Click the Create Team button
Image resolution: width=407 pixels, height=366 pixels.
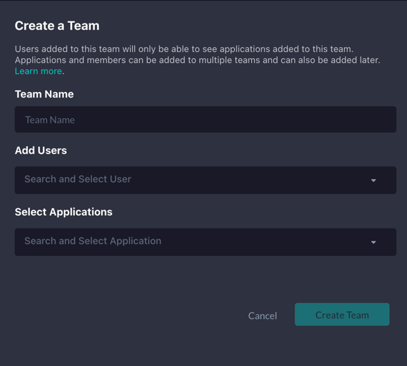tap(342, 314)
